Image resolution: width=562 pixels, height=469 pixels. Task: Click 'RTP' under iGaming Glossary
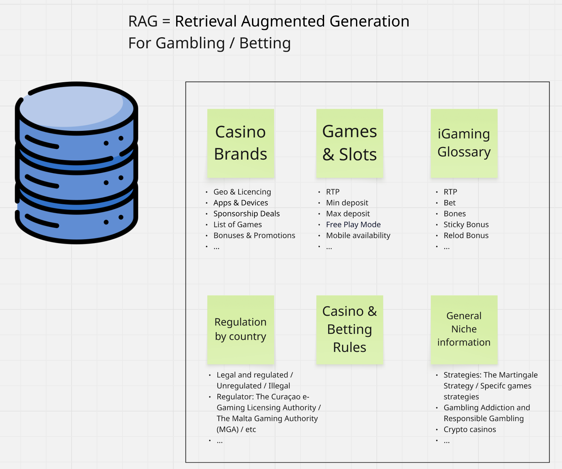450,192
